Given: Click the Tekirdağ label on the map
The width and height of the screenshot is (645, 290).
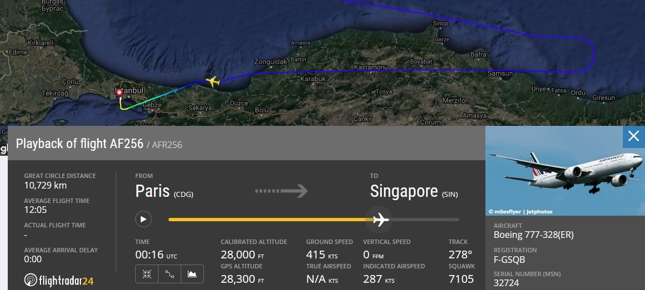Looking at the screenshot, I should coord(55,93).
